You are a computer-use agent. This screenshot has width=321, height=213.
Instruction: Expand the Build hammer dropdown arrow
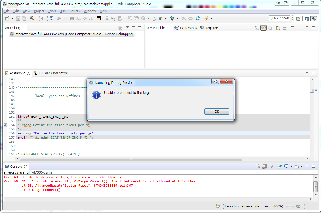(x=37, y=18)
